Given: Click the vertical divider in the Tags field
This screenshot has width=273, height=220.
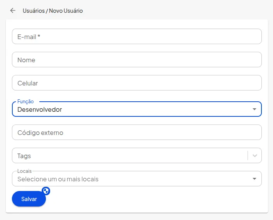Looking at the screenshot, I should (248, 156).
